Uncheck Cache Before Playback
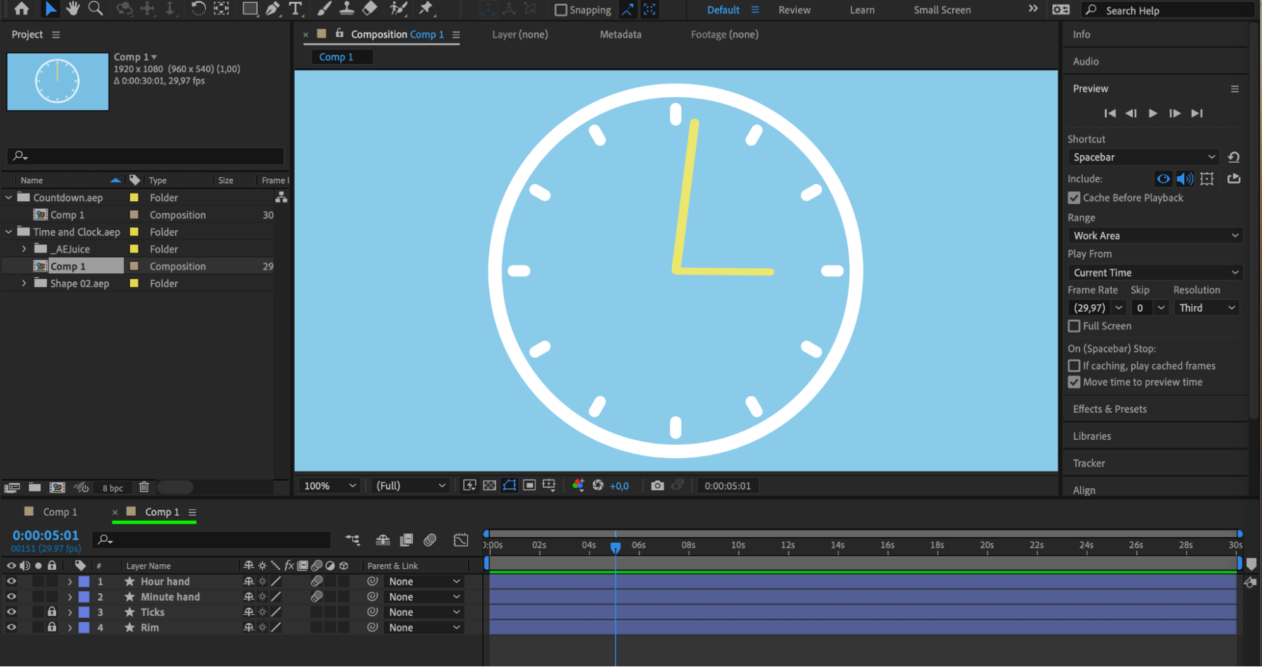1262x667 pixels. tap(1074, 198)
